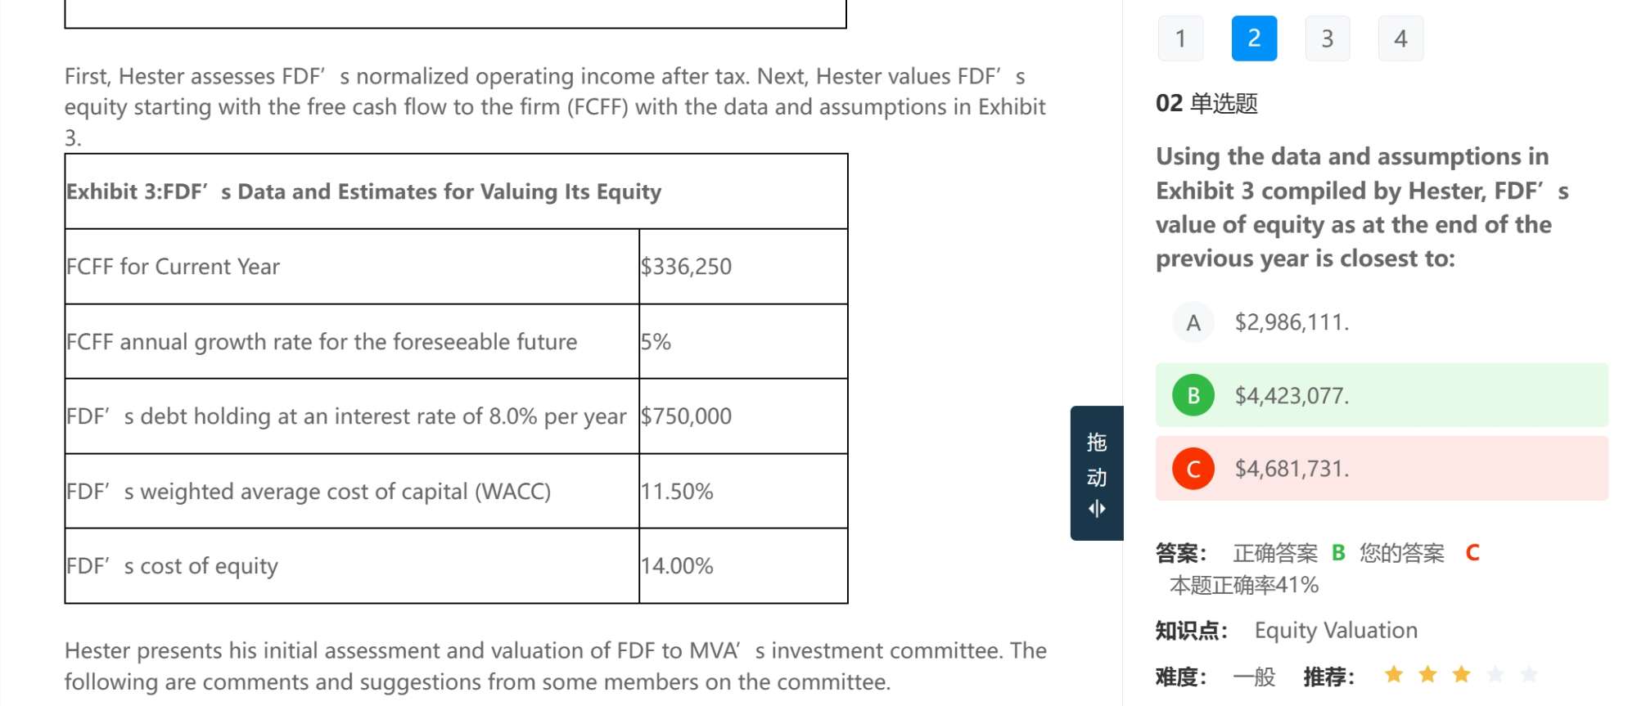Open question number 3
This screenshot has width=1637, height=706.
pyautogui.click(x=1328, y=38)
